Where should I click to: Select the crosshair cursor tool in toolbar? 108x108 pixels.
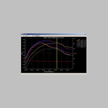click(x=22, y=36)
